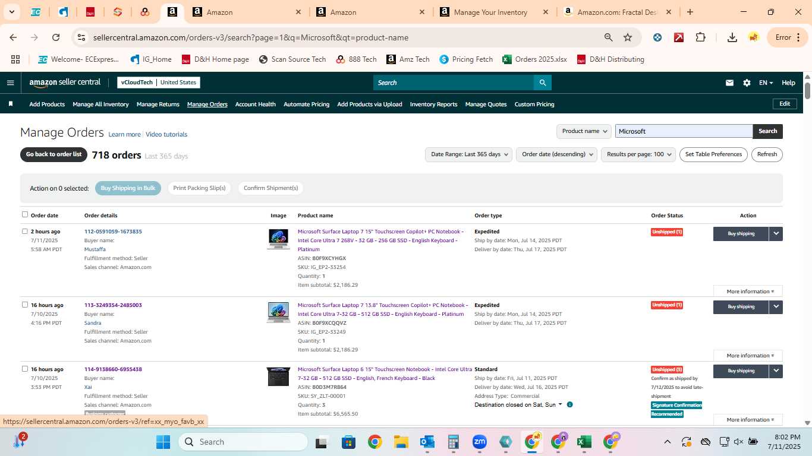Open Add Products in the navigation bar

coord(47,104)
